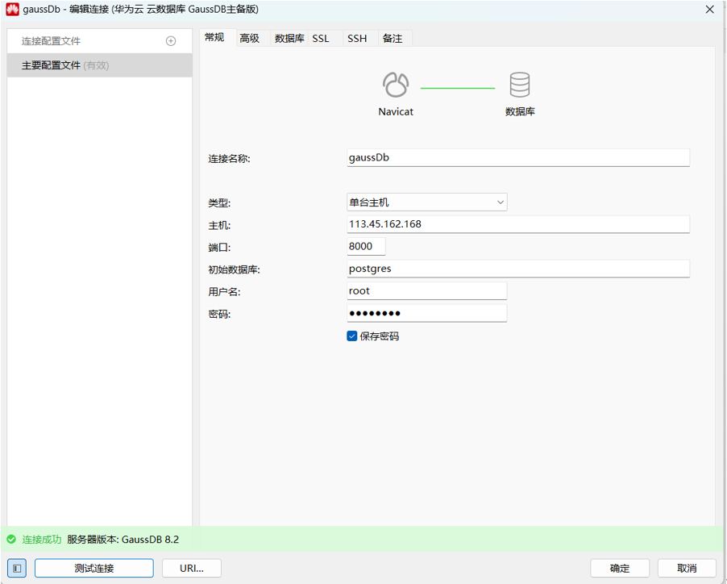Click the database cylinder icon

pyautogui.click(x=519, y=85)
